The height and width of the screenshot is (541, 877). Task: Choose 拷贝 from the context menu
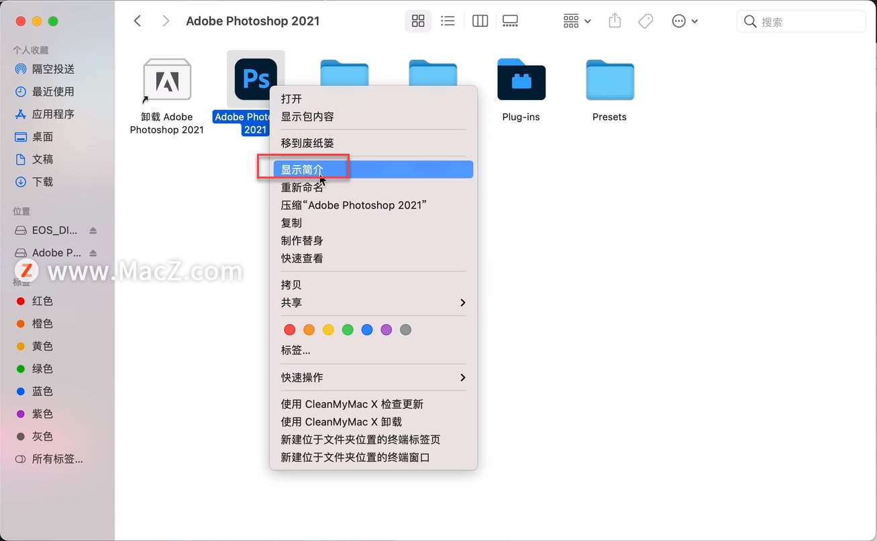pos(373,285)
